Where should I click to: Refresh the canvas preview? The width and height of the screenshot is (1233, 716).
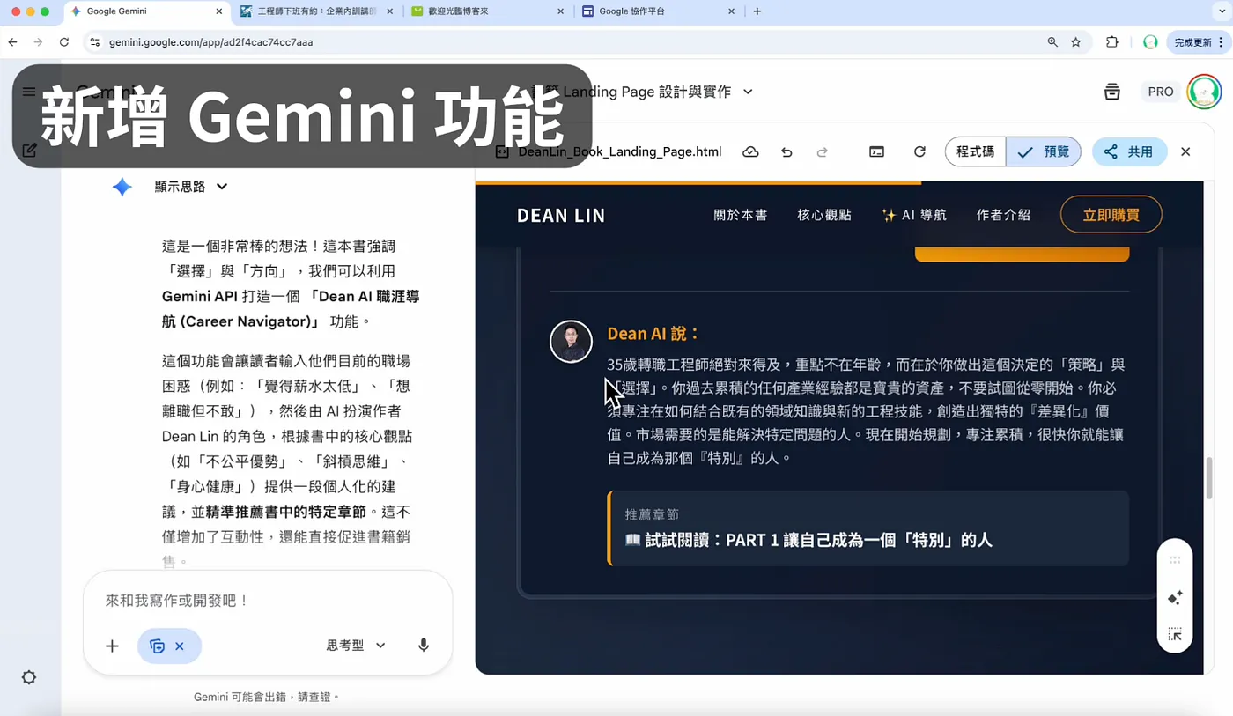919,151
